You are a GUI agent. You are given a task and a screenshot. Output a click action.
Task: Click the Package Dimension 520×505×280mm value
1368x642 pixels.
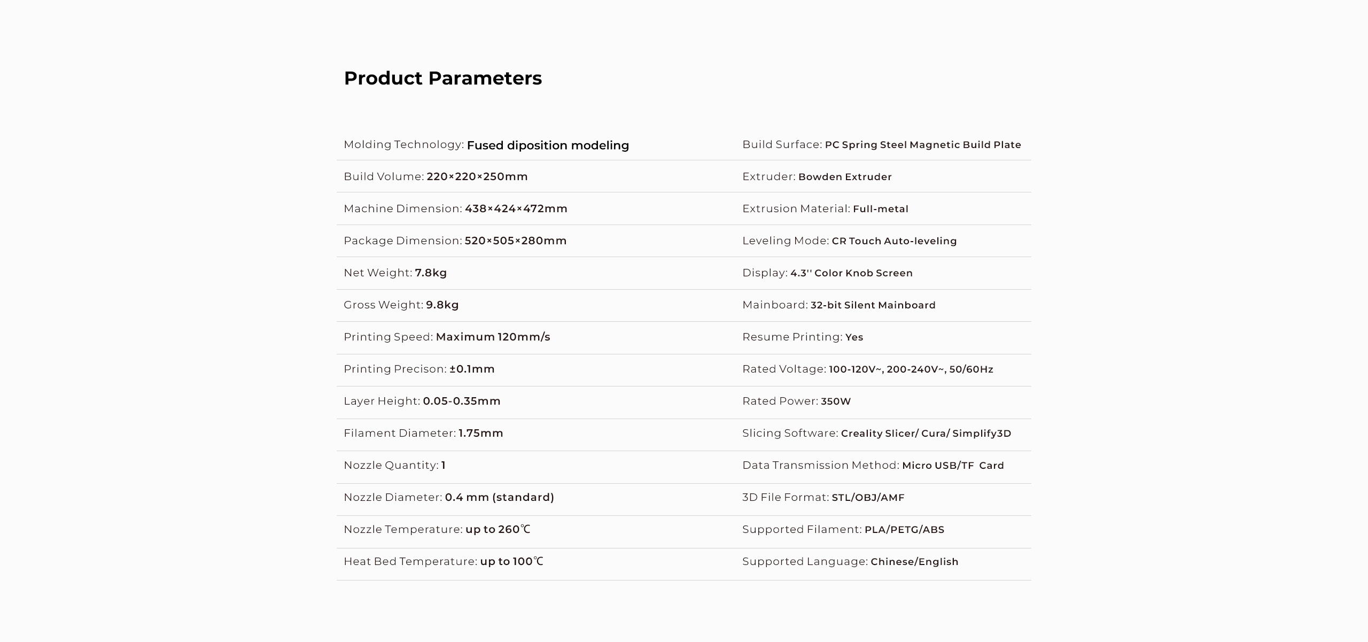[x=515, y=241]
